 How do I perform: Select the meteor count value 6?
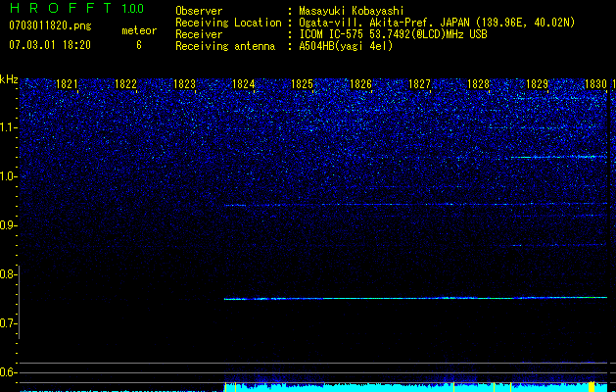[x=139, y=45]
